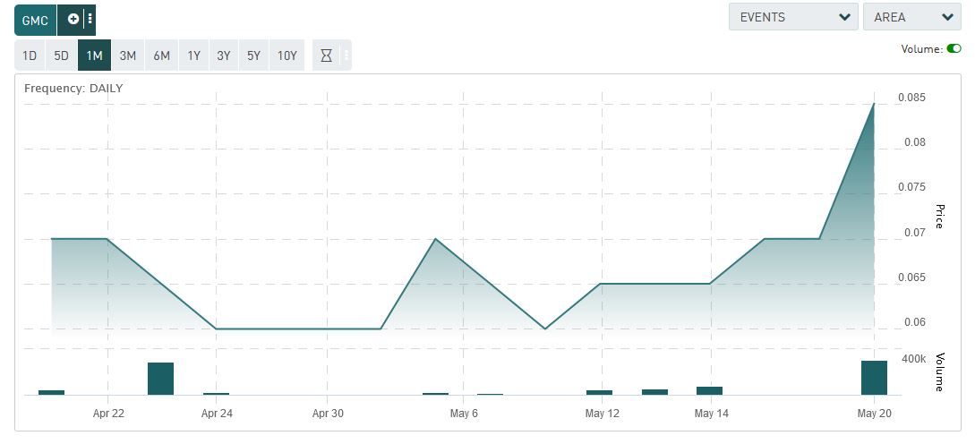Click the plus icon to add a symbol
975x444 pixels.
[73, 19]
